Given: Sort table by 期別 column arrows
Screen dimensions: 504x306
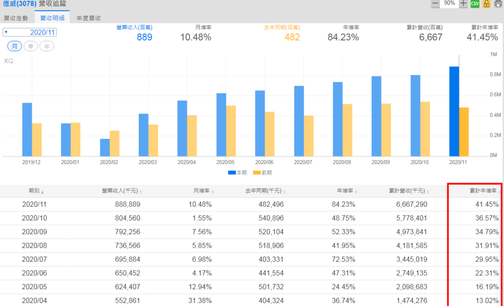Looking at the screenshot, I should pos(42,192).
